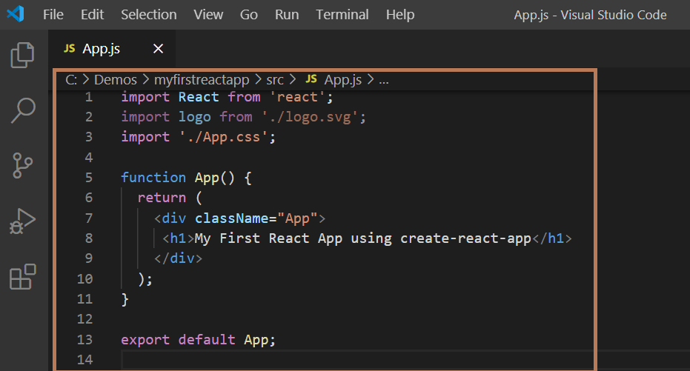Open the Terminal menu

(342, 15)
